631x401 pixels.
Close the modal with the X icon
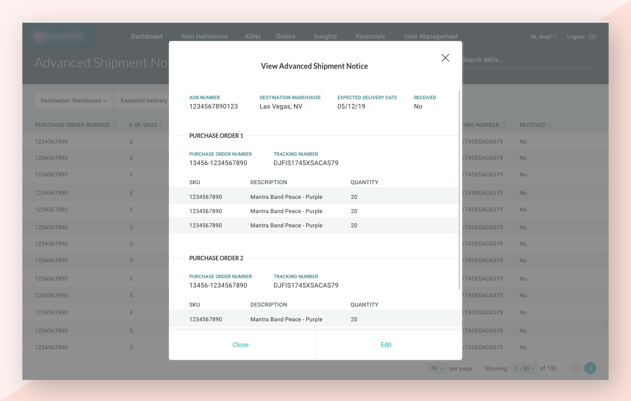(445, 58)
